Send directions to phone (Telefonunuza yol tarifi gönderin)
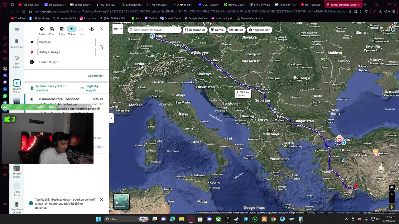 51,88
